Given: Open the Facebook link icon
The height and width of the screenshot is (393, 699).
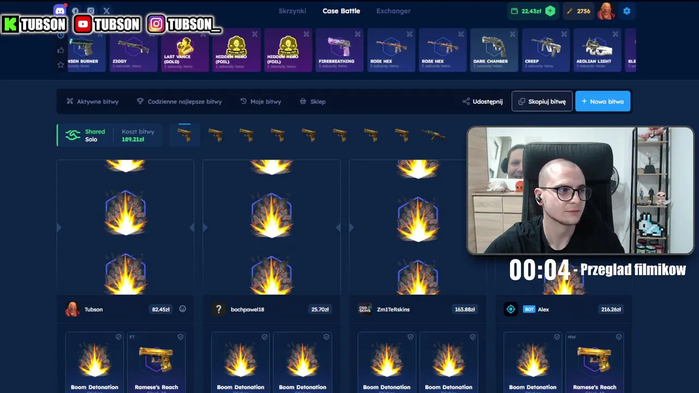Looking at the screenshot, I should coord(75,11).
